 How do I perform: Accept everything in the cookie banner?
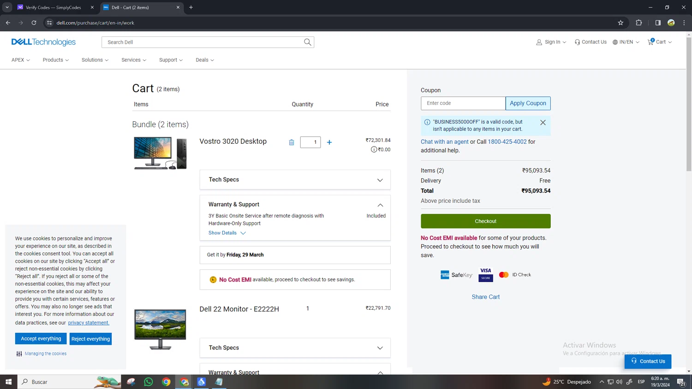[x=41, y=339]
